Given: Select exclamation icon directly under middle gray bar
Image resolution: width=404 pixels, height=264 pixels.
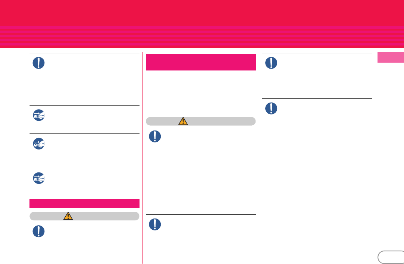Looking at the screenshot, I should coord(155,136).
